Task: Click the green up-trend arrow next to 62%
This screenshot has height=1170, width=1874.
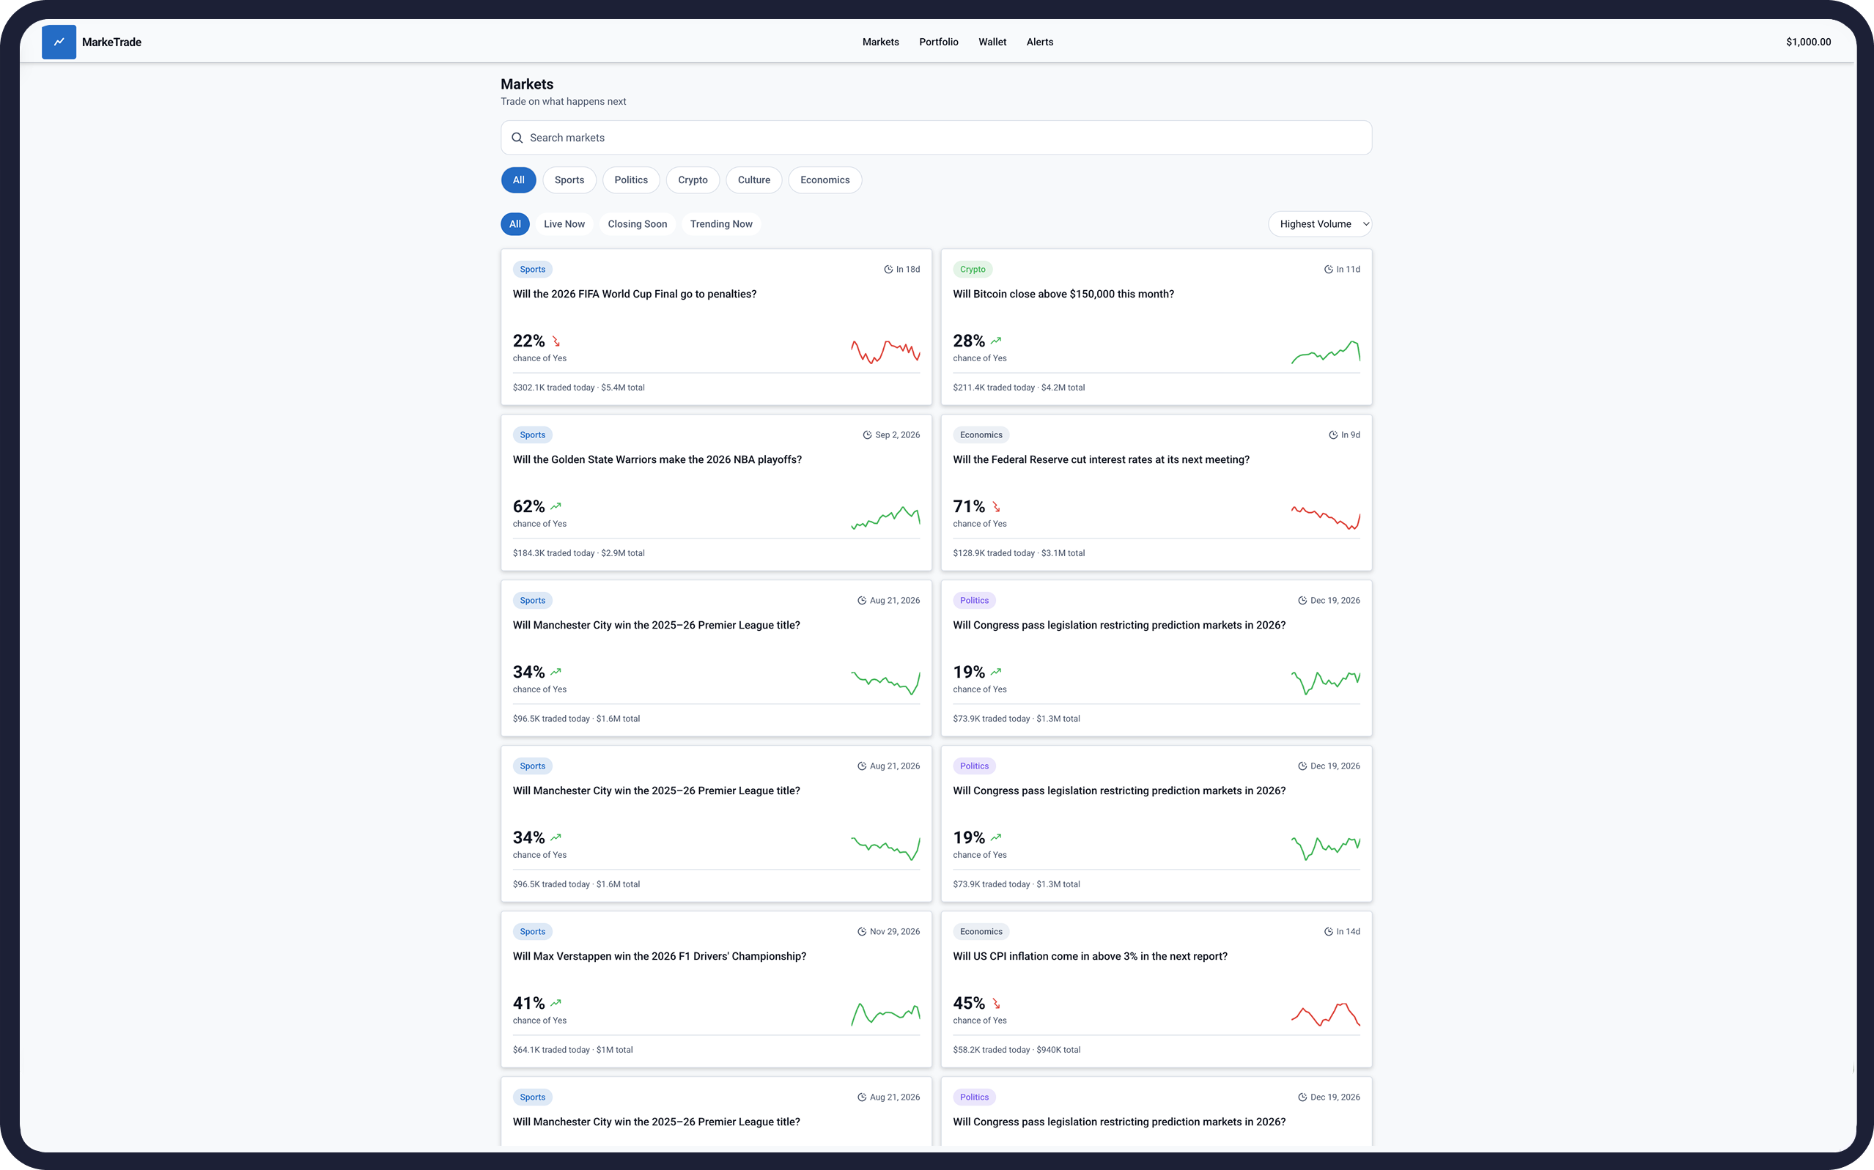Action: coord(556,506)
